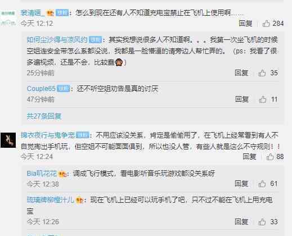Reply to the 今天 12:26 comment
This screenshot has width=292, height=236.
pyautogui.click(x=241, y=222)
